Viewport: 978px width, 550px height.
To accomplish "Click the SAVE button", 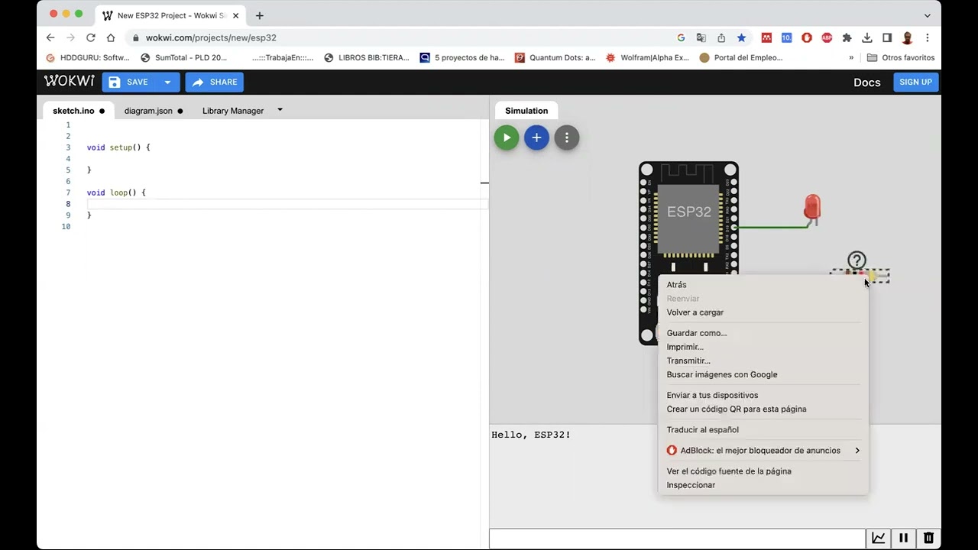I will tap(128, 82).
